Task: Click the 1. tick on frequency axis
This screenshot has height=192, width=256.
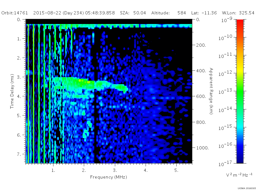Action: pos(53,171)
